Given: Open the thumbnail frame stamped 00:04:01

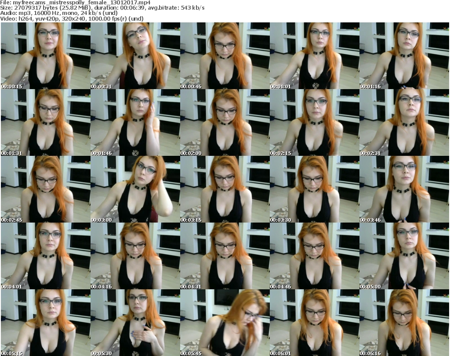Looking at the screenshot, I should 46,256.
